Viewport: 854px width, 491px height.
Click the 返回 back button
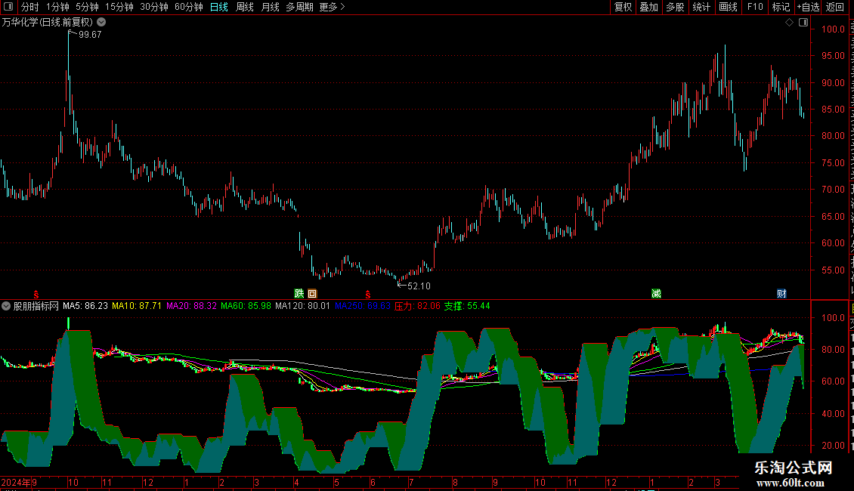click(834, 7)
